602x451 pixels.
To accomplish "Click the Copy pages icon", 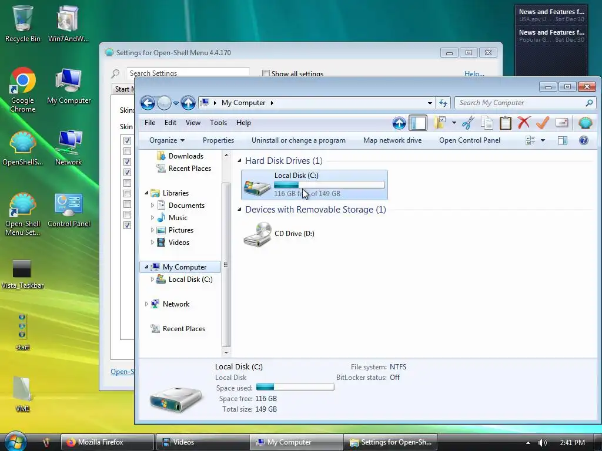I will pos(487,123).
